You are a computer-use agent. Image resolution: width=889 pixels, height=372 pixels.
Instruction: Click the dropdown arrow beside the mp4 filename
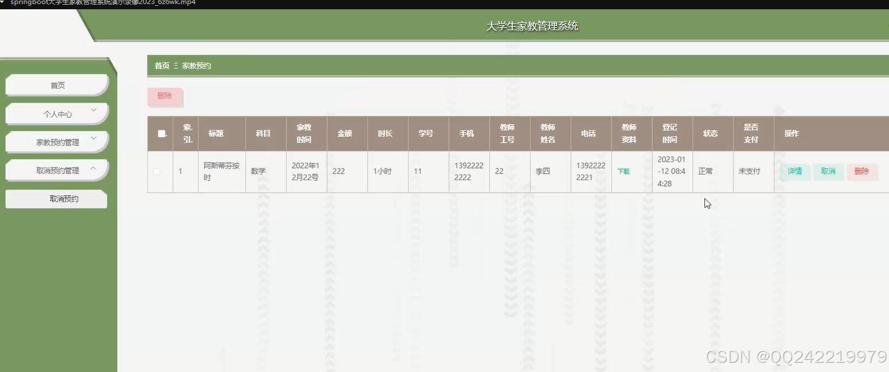[x=5, y=3]
